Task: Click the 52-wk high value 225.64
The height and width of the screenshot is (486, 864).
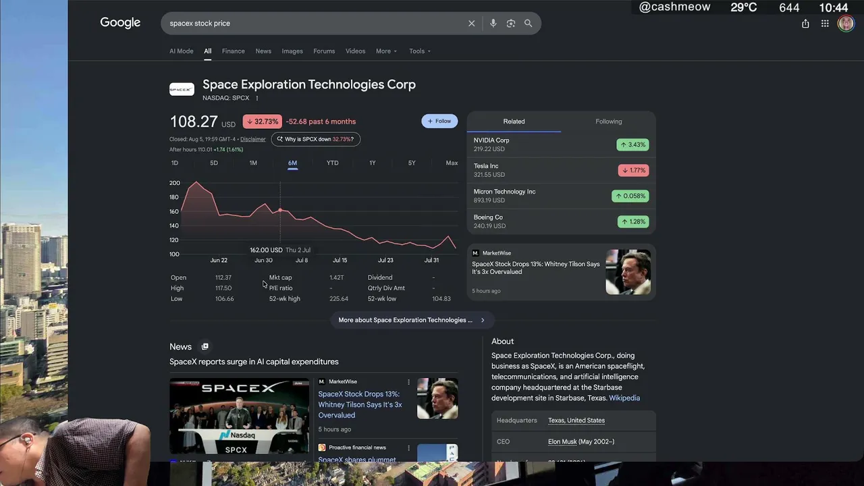Action: (x=339, y=299)
